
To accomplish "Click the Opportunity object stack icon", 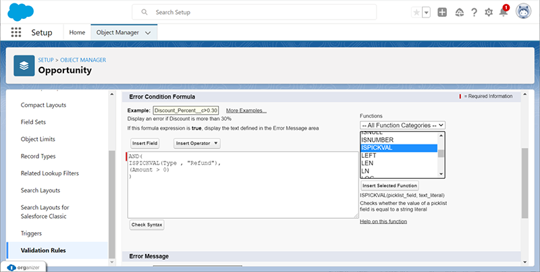I will [x=24, y=65].
